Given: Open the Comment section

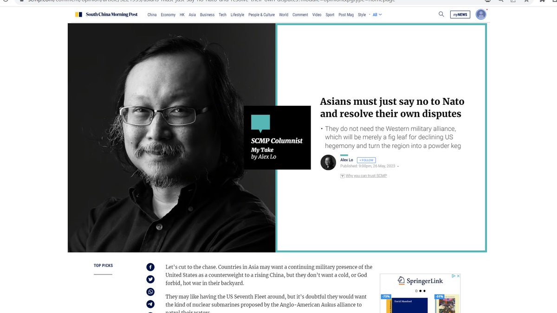Looking at the screenshot, I should [x=300, y=15].
